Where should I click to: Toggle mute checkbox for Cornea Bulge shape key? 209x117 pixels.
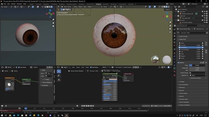point(202,50)
